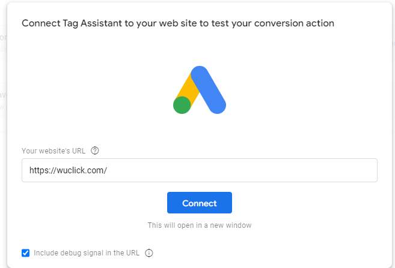395x268 pixels.
Task: Click the blue bar of the Ads logo
Action: 209,90
